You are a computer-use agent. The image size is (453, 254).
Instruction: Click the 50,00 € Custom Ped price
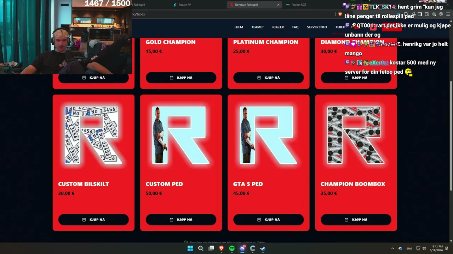point(154,193)
